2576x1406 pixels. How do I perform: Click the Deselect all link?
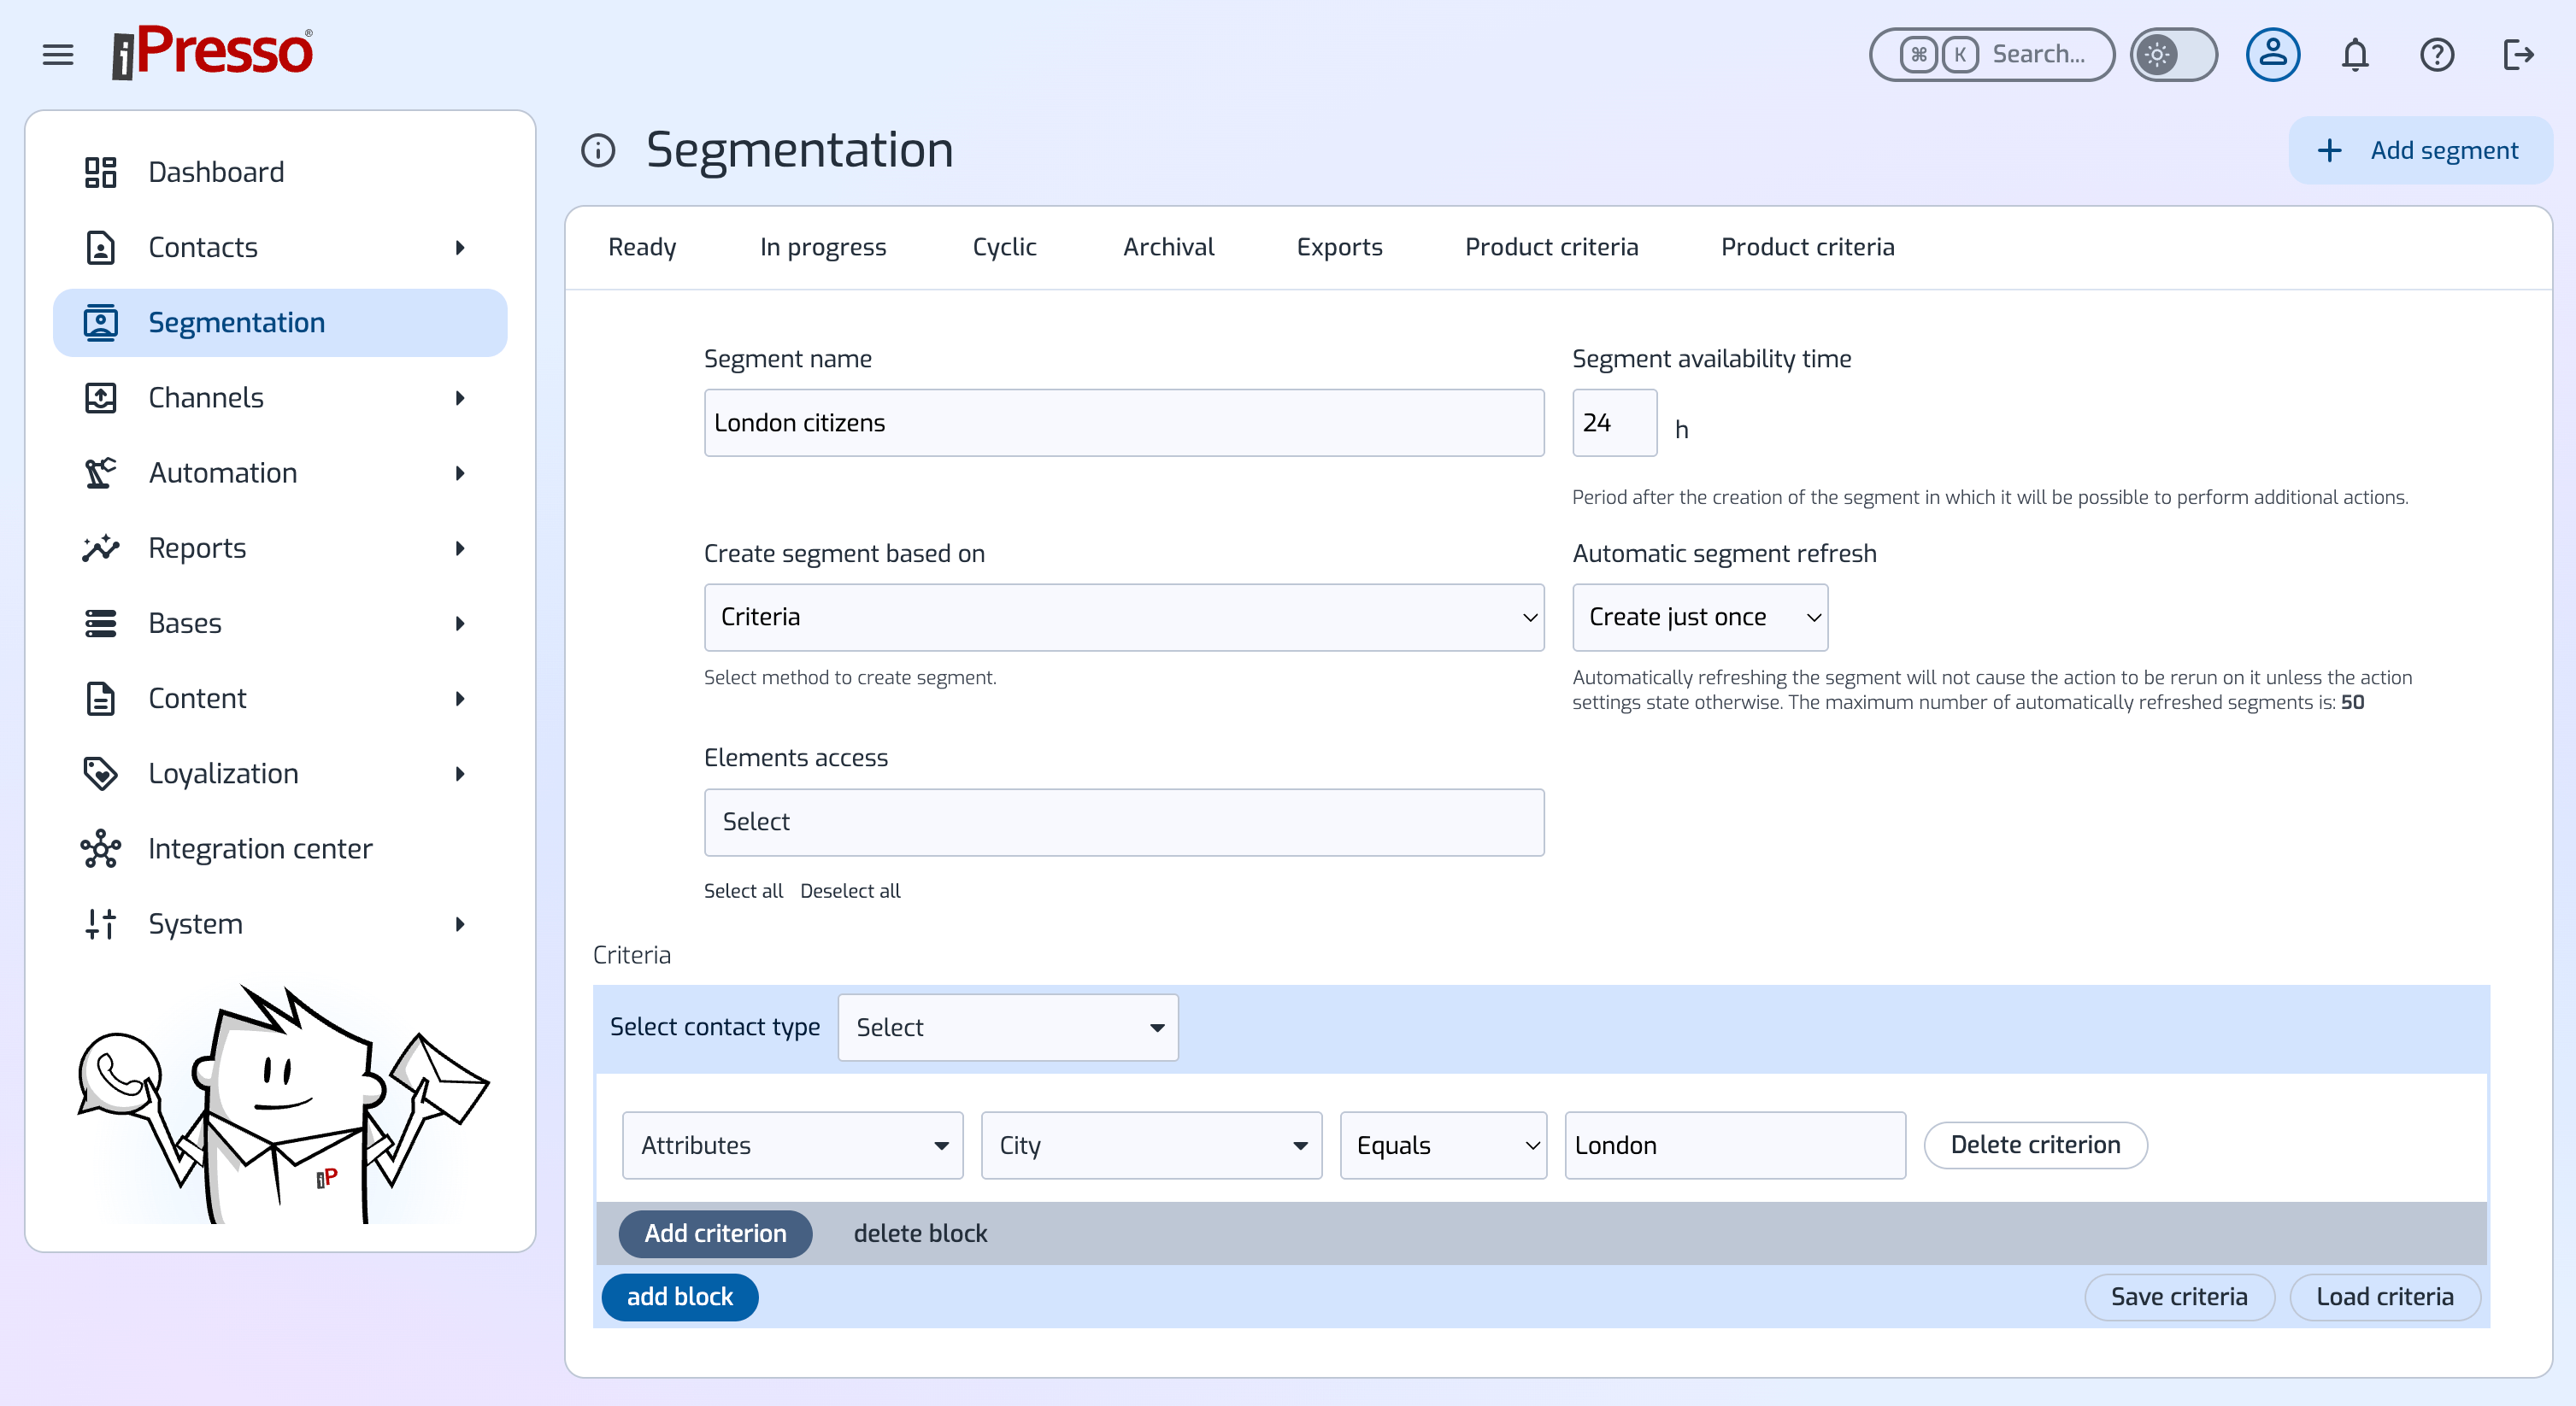coord(850,890)
